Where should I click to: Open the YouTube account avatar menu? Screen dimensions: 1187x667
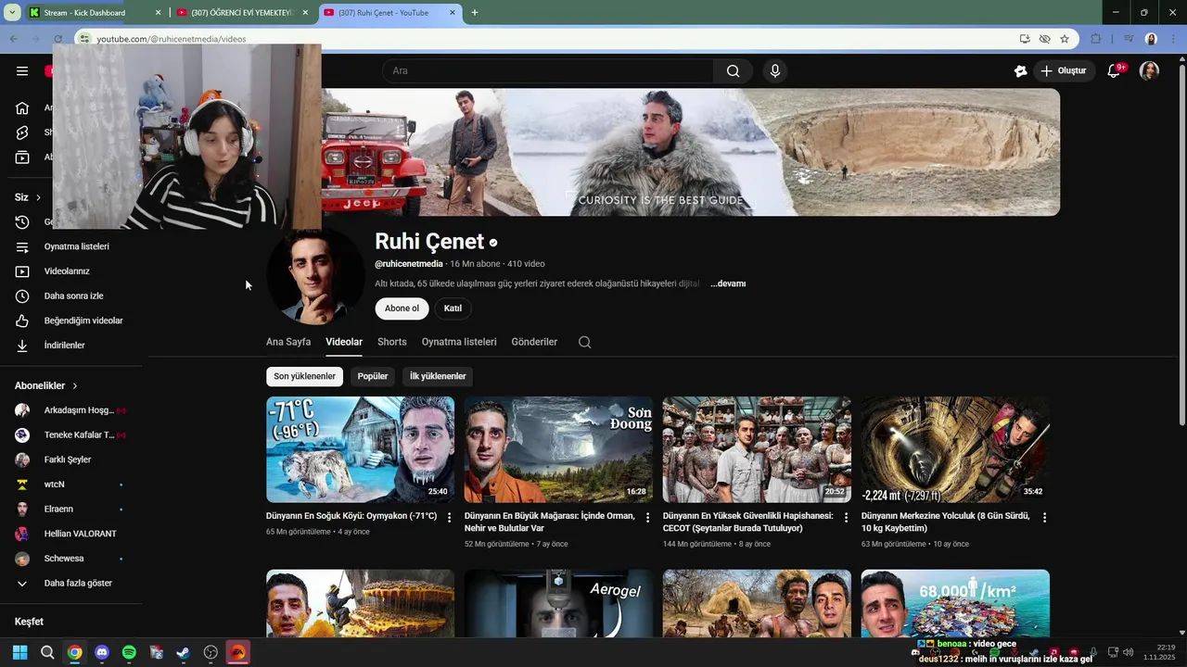pyautogui.click(x=1149, y=70)
